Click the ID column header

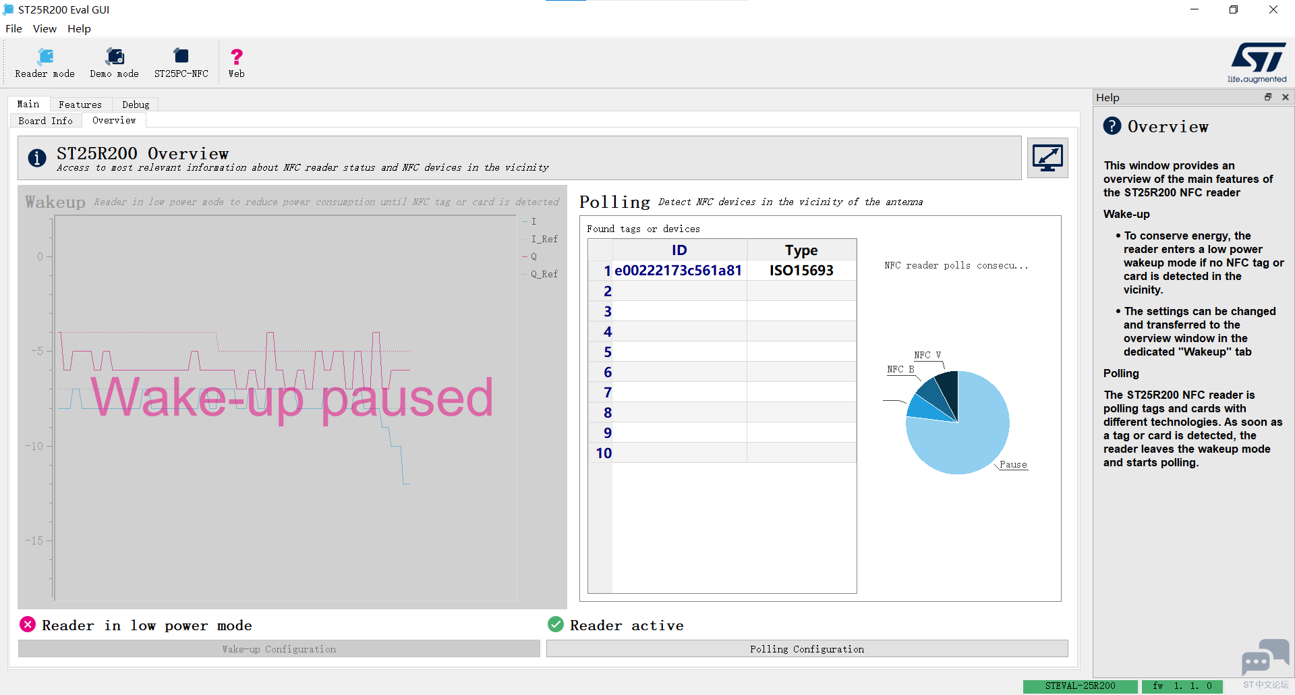pos(679,250)
